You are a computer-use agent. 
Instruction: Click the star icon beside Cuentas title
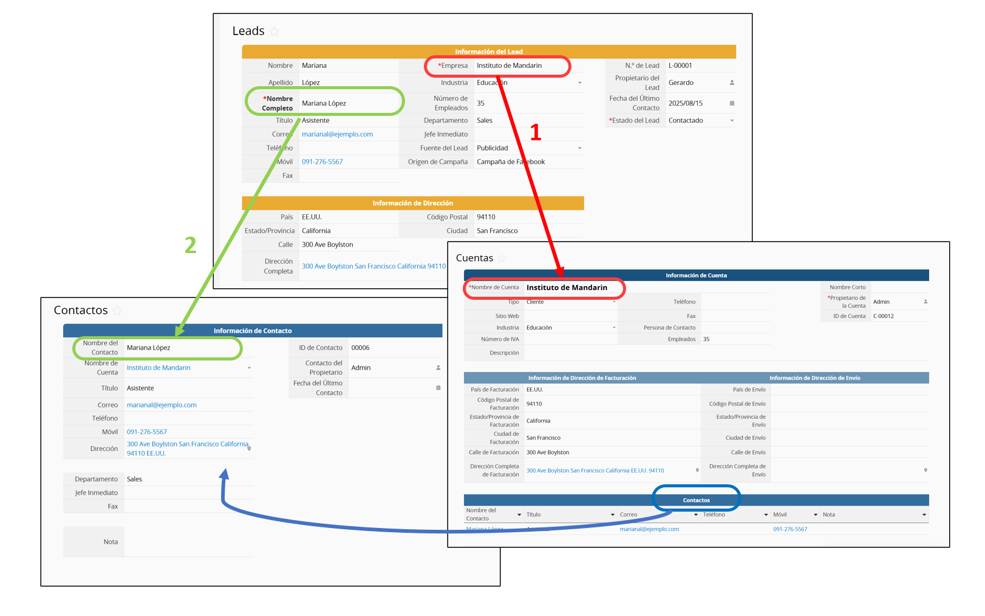pos(502,259)
